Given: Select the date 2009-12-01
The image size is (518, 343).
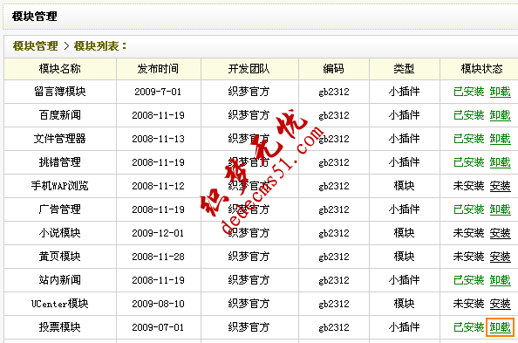Looking at the screenshot, I should click(x=158, y=233).
